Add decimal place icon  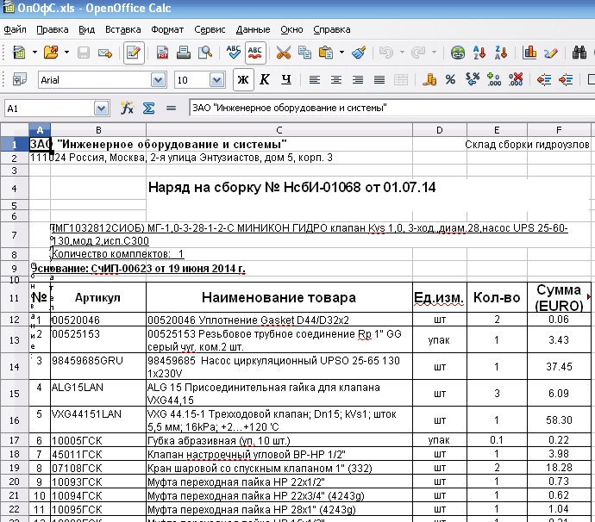click(x=494, y=79)
